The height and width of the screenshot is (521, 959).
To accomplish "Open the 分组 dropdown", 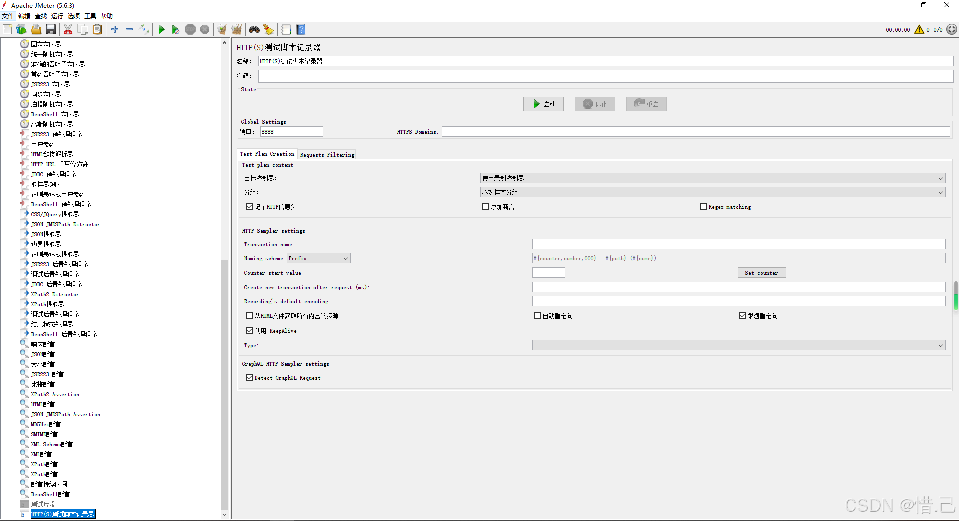I will [x=713, y=192].
